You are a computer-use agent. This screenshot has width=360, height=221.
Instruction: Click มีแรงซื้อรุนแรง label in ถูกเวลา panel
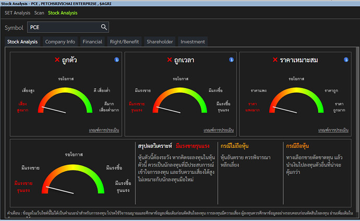point(223,107)
